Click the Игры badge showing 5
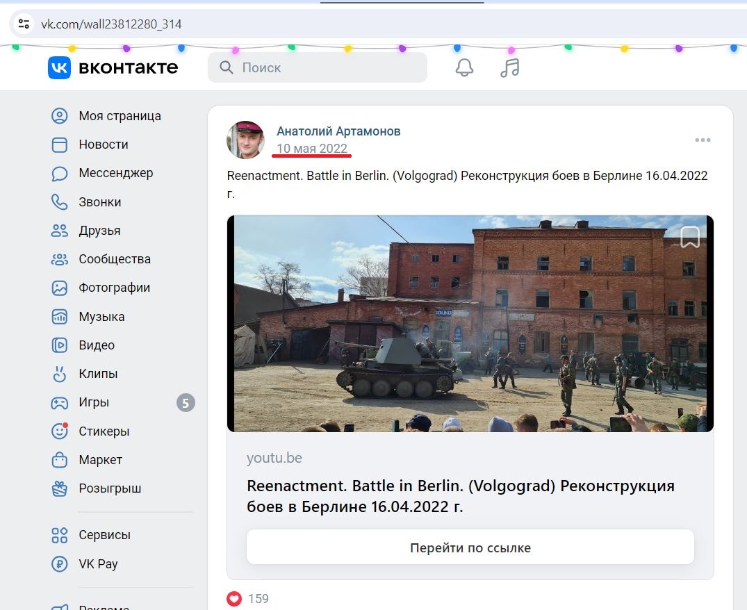This screenshot has width=747, height=610. pyautogui.click(x=186, y=403)
